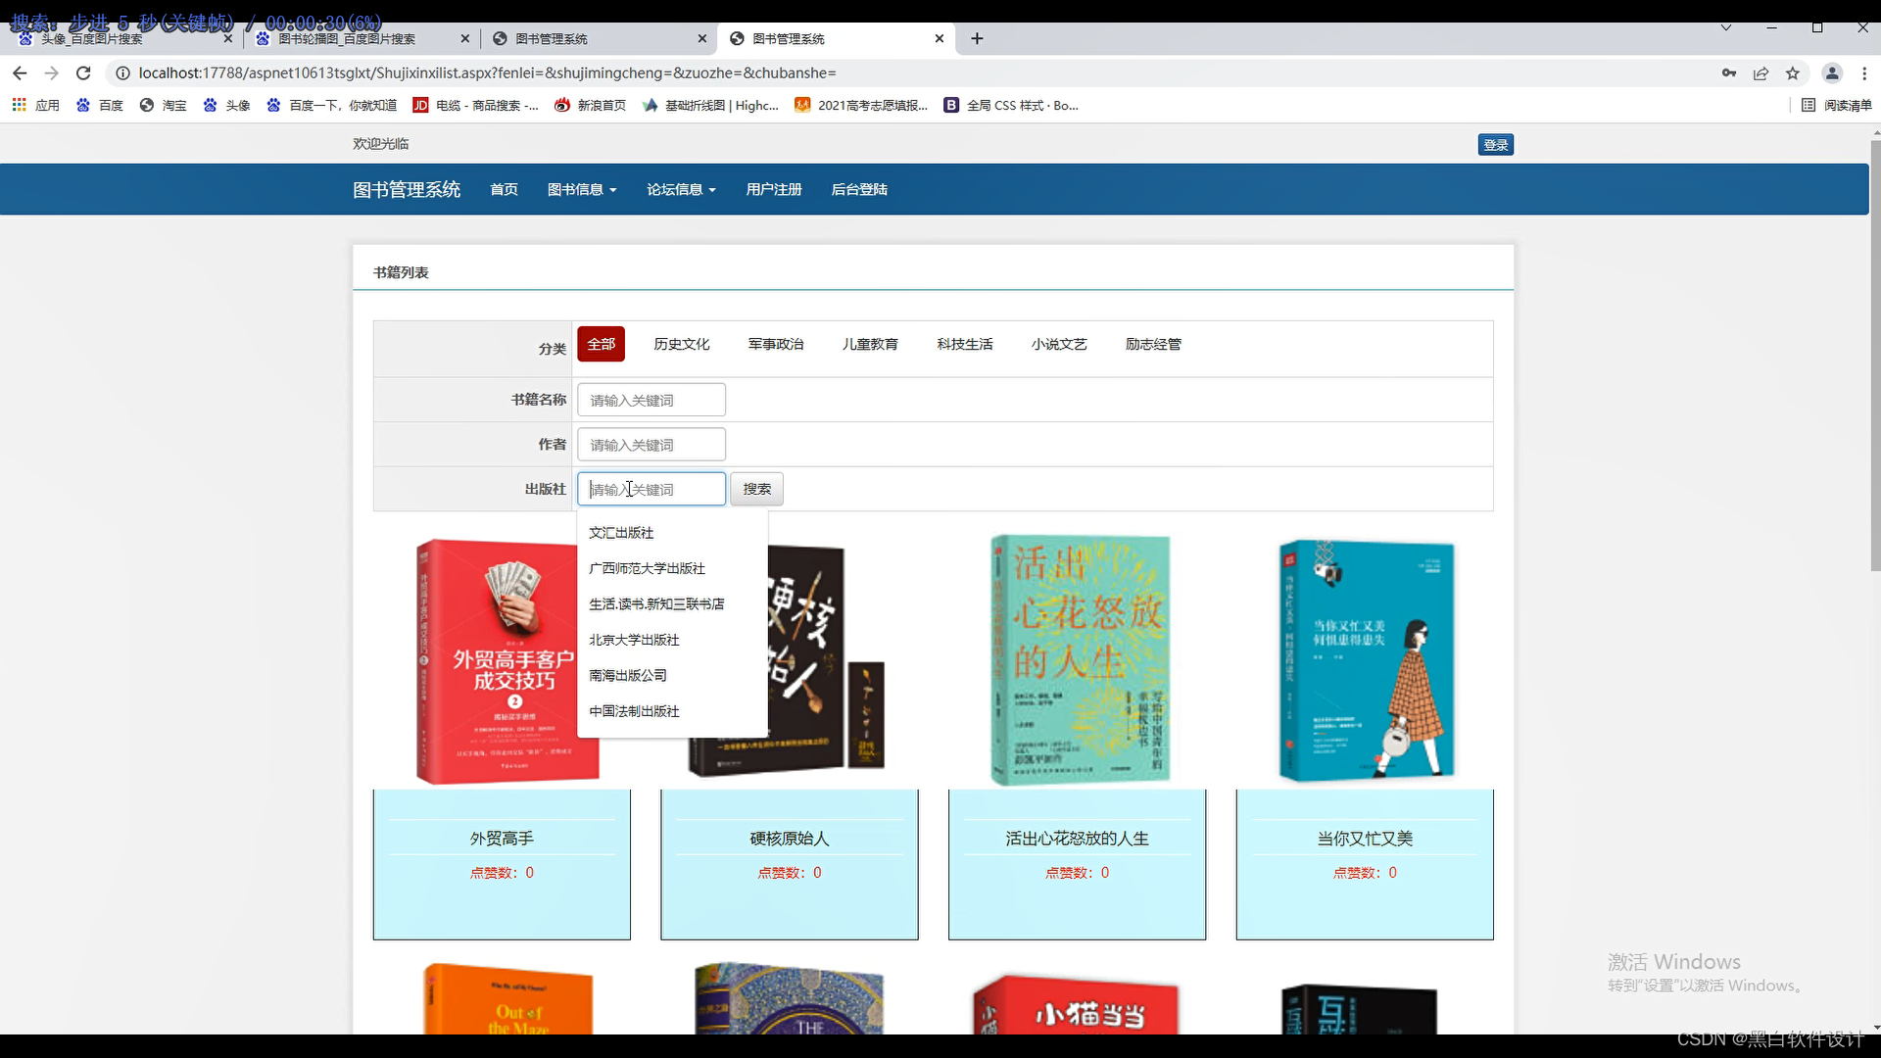Viewport: 1881px width, 1058px height.
Task: Open the 2021高考志愿填报 bookmark
Action: pos(861,105)
